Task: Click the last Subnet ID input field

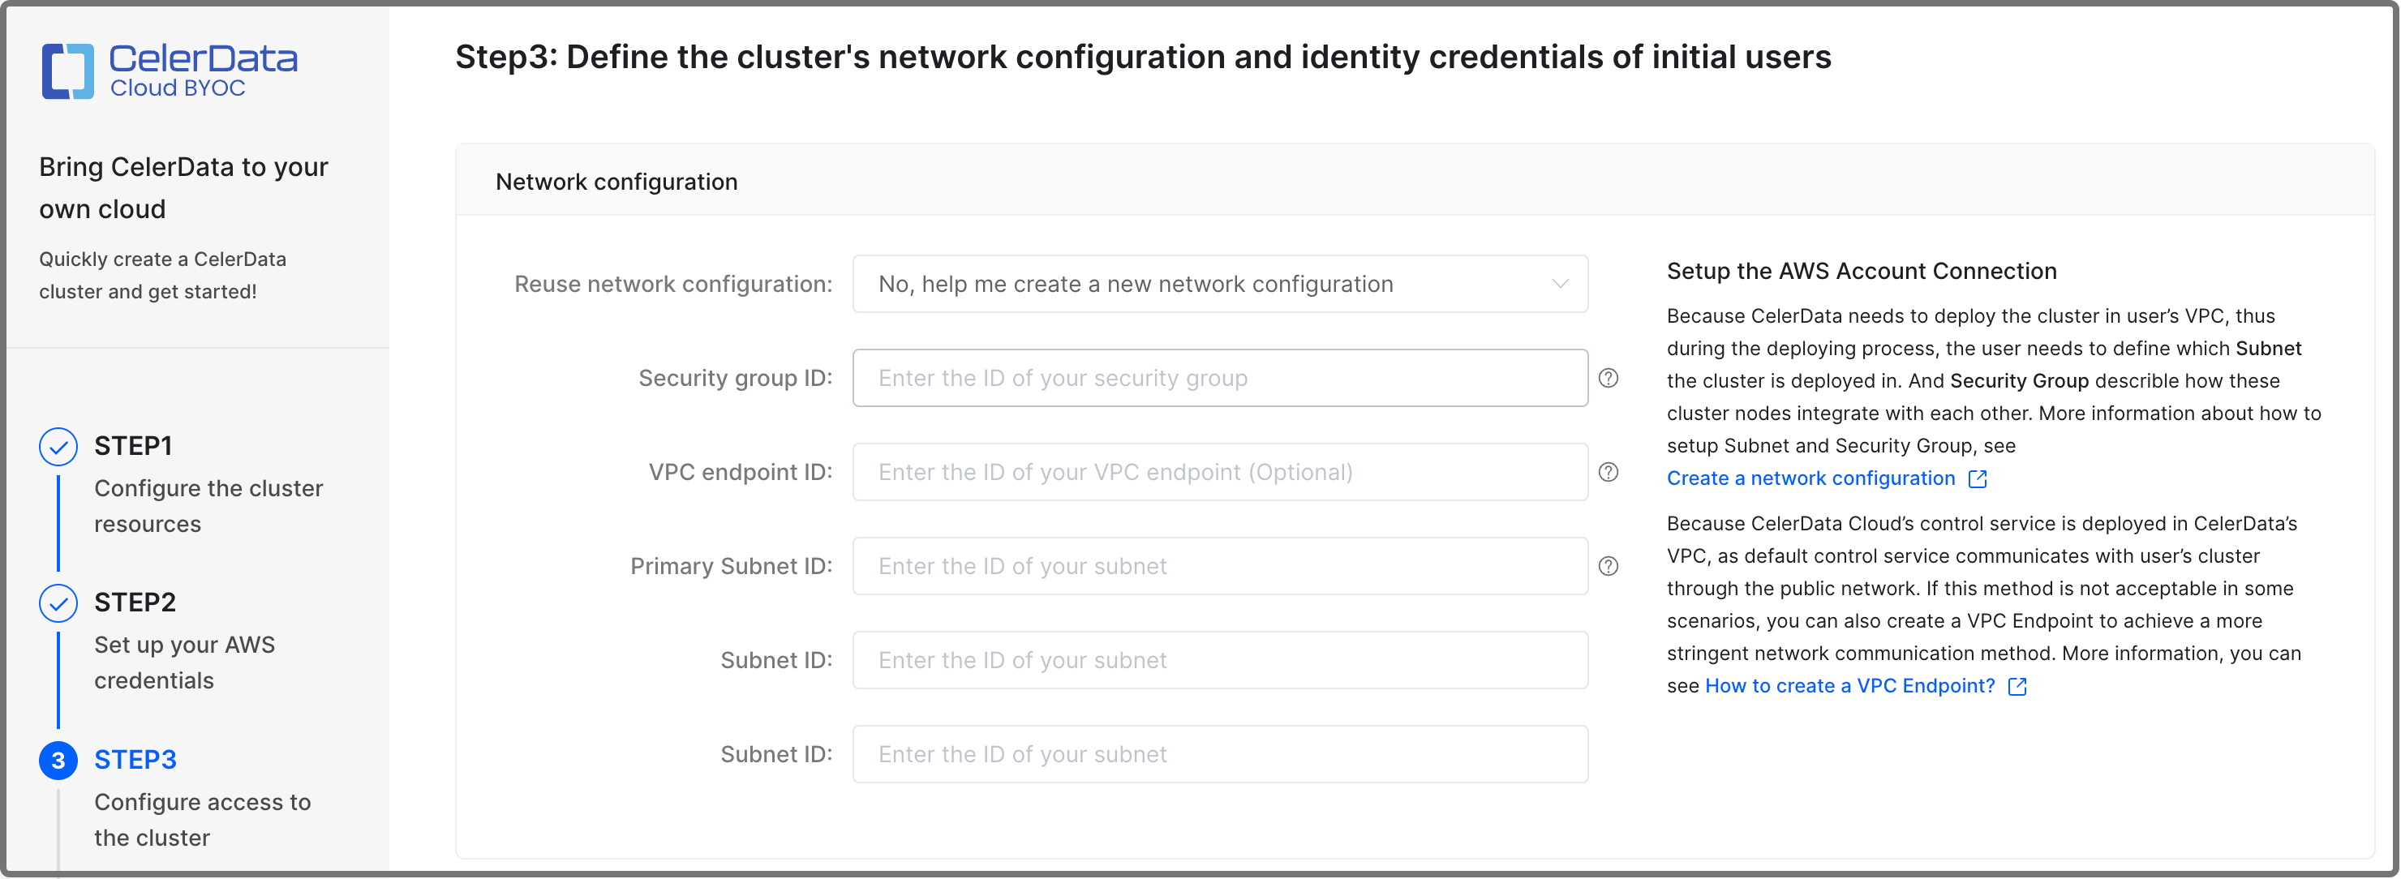Action: (1218, 755)
